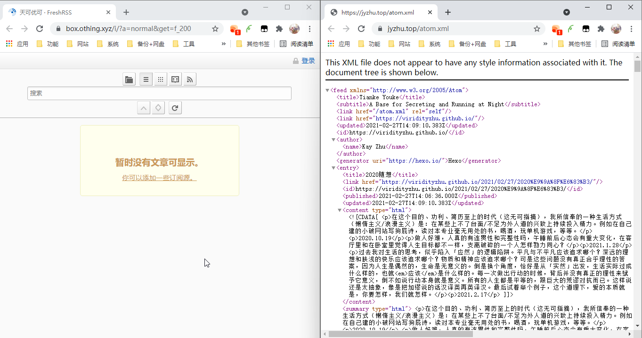This screenshot has height=338, width=642.
Task: Click the refresh articles icon in FreshRSS
Action: pos(175,108)
